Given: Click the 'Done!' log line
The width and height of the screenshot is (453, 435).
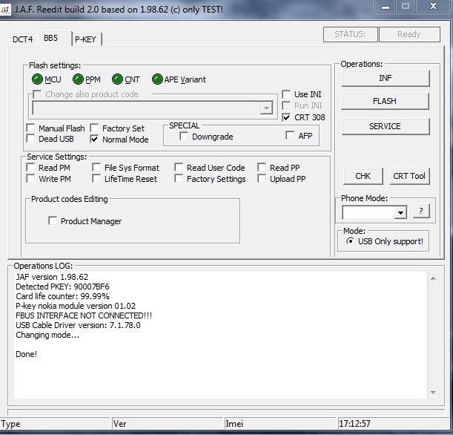Looking at the screenshot, I should point(26,354).
